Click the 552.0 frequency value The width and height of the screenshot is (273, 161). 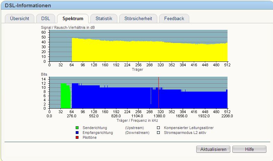point(94,116)
